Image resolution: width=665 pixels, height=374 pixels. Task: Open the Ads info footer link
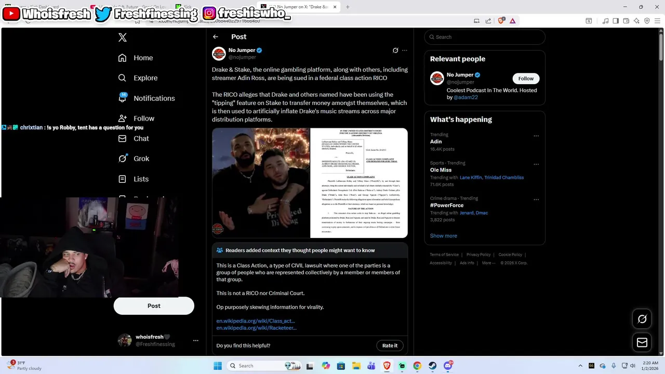(467, 263)
